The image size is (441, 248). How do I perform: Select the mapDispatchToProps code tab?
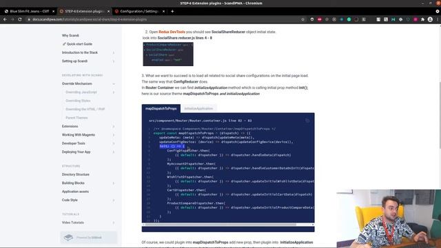tap(161, 109)
